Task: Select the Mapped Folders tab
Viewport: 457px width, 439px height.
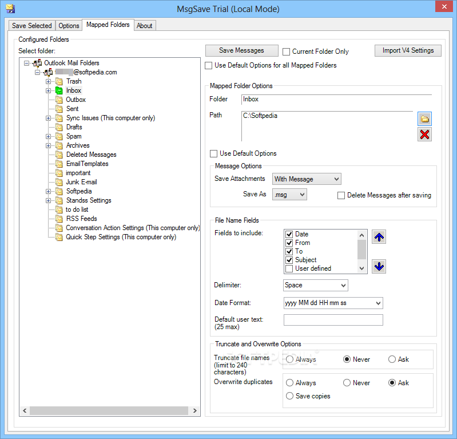Action: click(108, 25)
